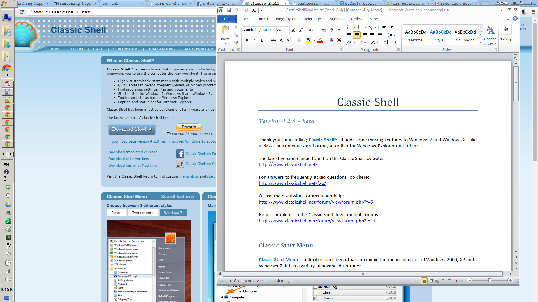
Task: Expand the text highlight color dropdown arrow
Action: 314,40
